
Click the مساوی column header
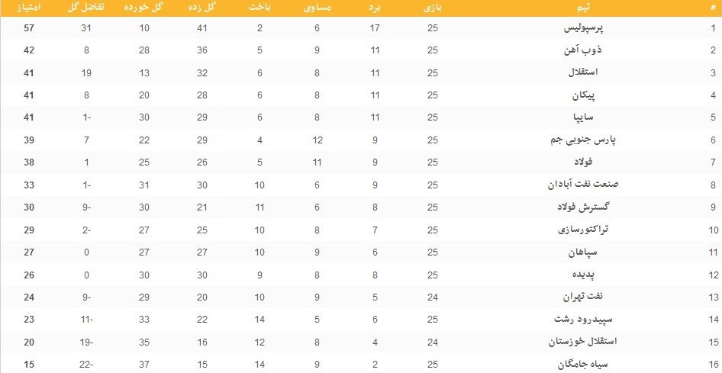click(x=317, y=7)
